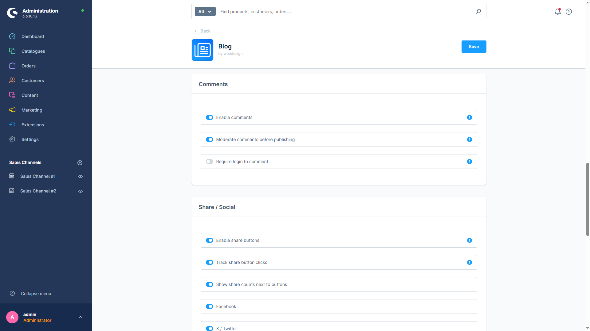Screen dimensions: 590x331
Task: Open help tooltip for Track share button clicks
Action: 470,262
